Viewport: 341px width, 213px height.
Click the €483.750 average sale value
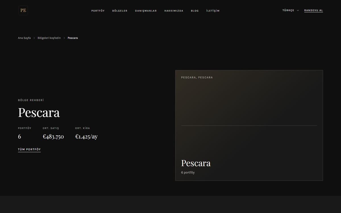[x=53, y=137]
